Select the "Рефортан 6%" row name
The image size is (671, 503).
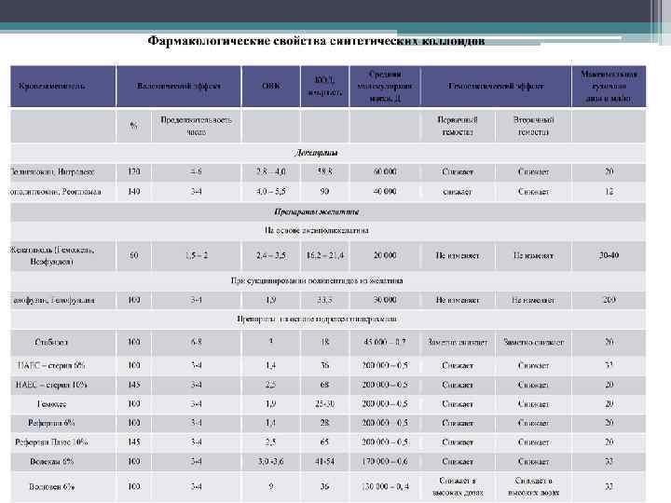click(x=51, y=423)
